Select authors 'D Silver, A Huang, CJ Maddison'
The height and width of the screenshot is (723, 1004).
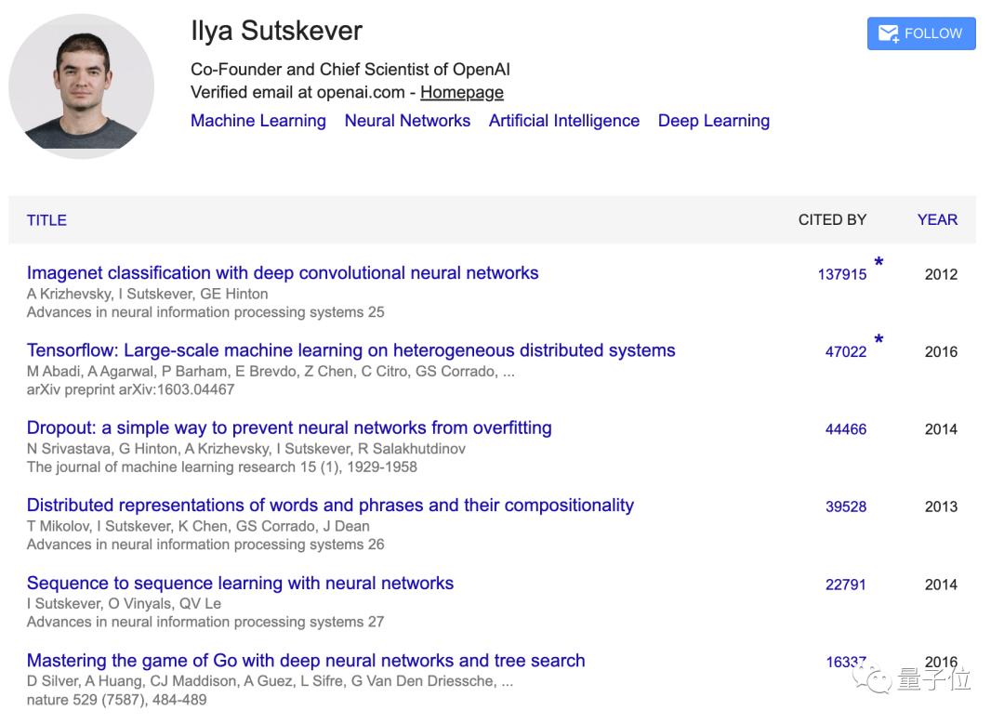133,681
